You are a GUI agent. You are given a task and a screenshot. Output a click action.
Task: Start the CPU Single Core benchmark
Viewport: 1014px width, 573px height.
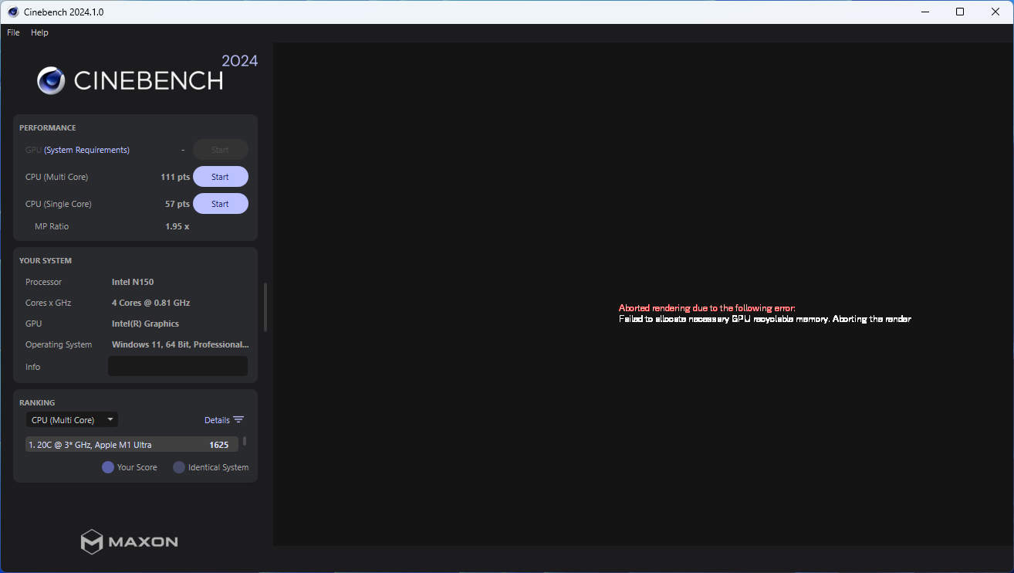point(220,204)
